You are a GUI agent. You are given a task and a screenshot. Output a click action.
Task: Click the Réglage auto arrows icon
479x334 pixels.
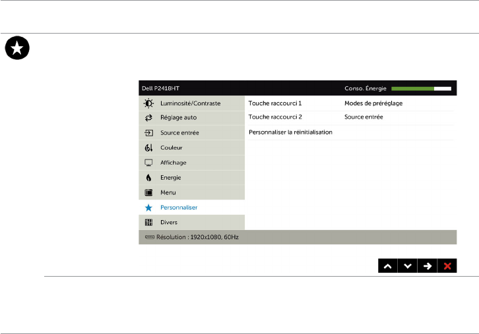click(x=148, y=118)
